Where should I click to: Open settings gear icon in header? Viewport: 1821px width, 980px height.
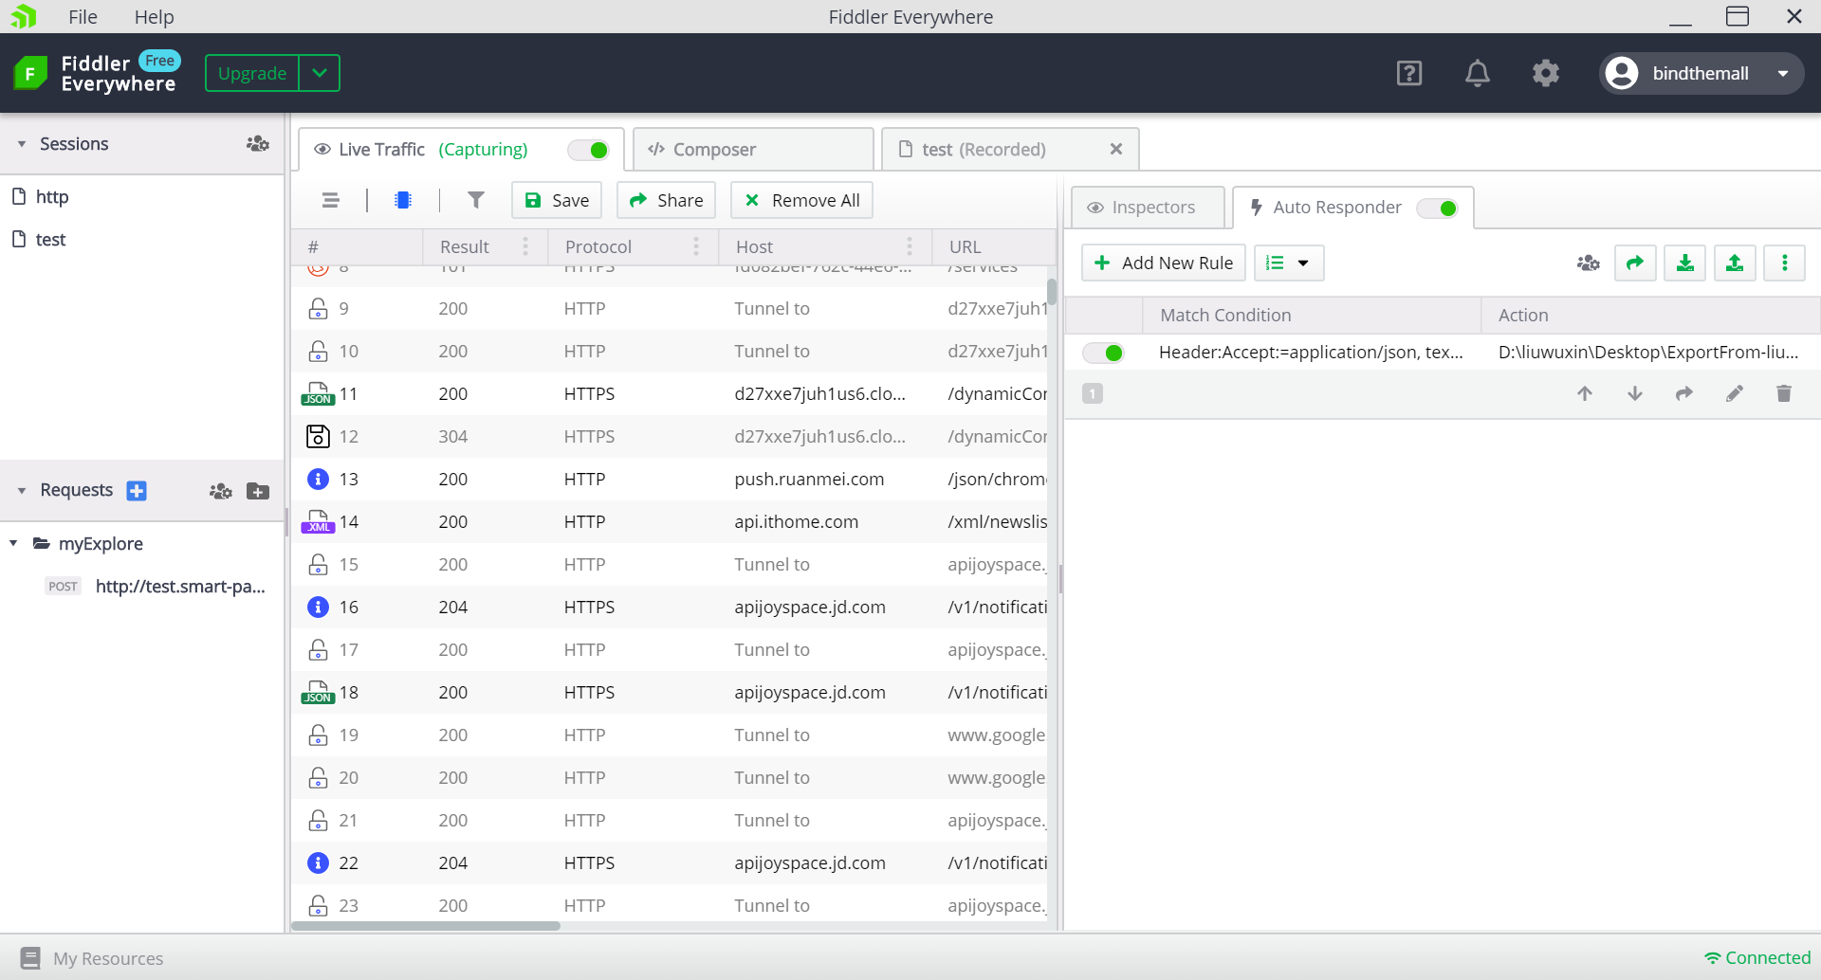point(1545,73)
